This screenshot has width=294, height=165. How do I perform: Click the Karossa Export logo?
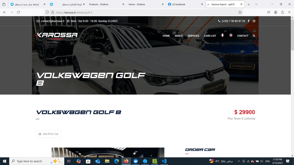pos(57,36)
